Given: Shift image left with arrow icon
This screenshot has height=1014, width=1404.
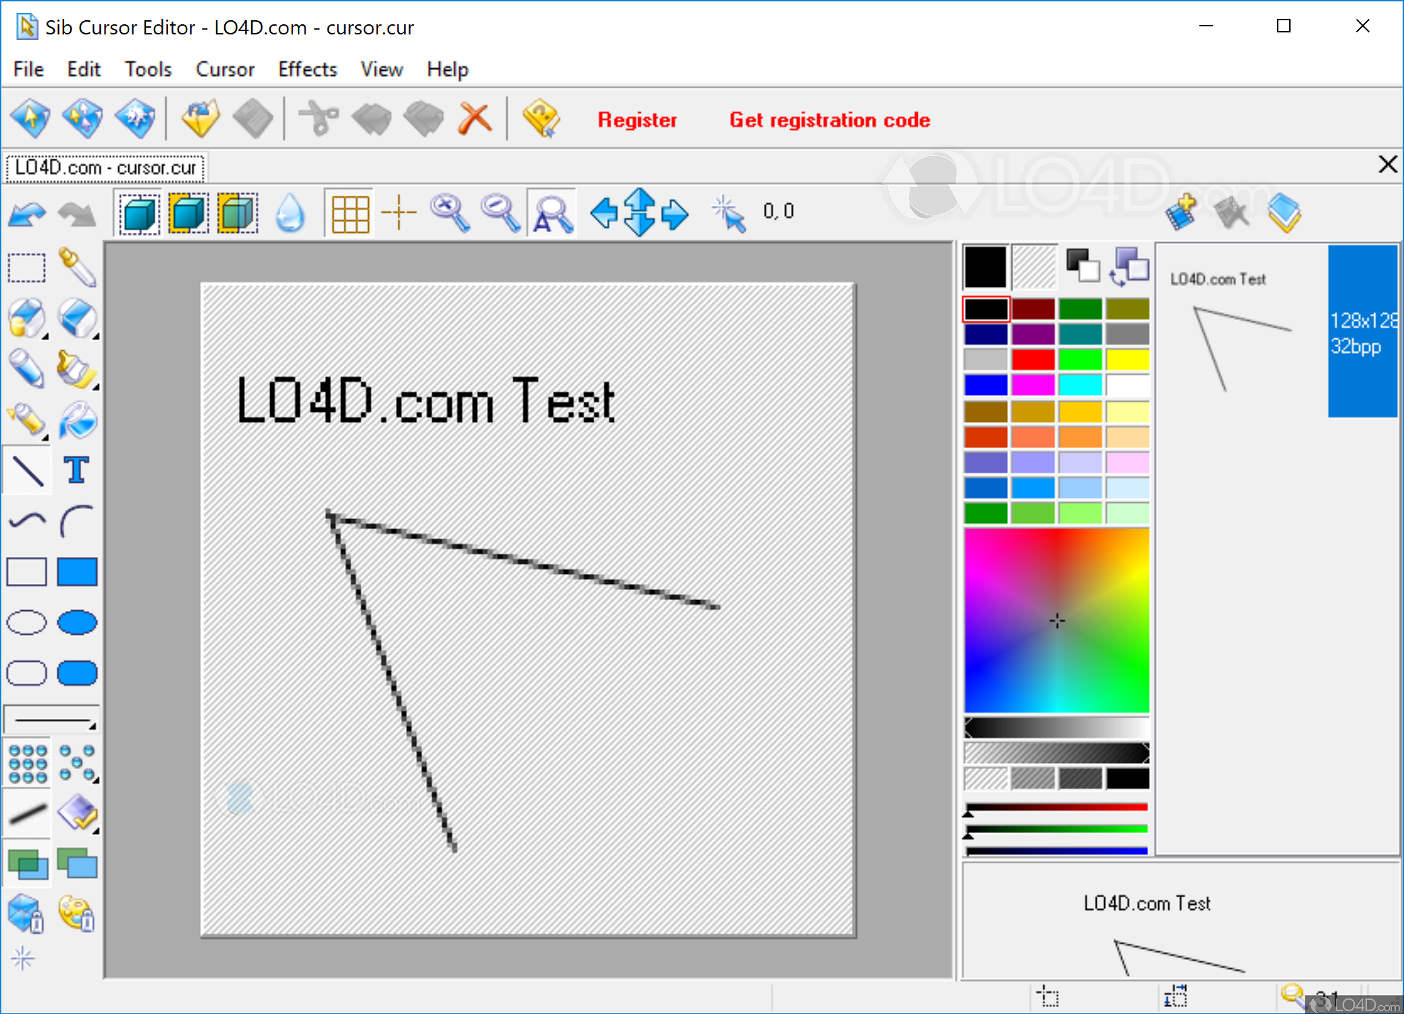Looking at the screenshot, I should pos(603,213).
